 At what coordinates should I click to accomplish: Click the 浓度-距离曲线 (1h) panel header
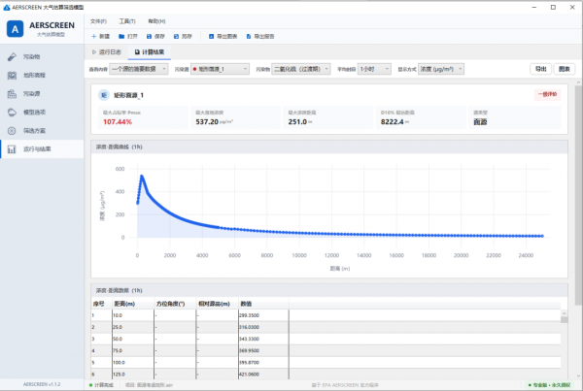tap(329, 147)
